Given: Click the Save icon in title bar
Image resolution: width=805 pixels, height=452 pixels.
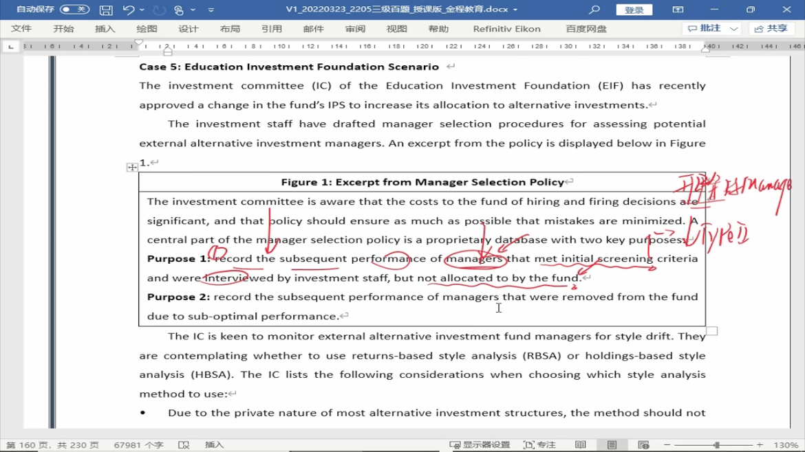Looking at the screenshot, I should pos(106,10).
